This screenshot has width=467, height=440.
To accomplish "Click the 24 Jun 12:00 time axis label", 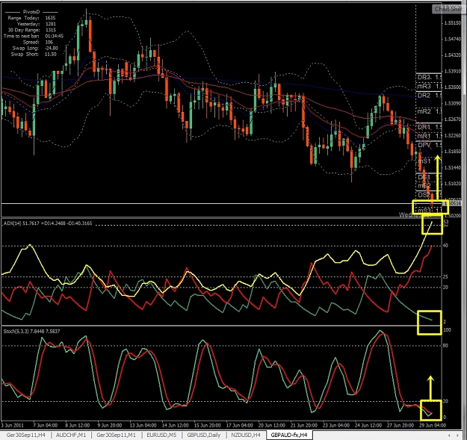I will (x=368, y=425).
